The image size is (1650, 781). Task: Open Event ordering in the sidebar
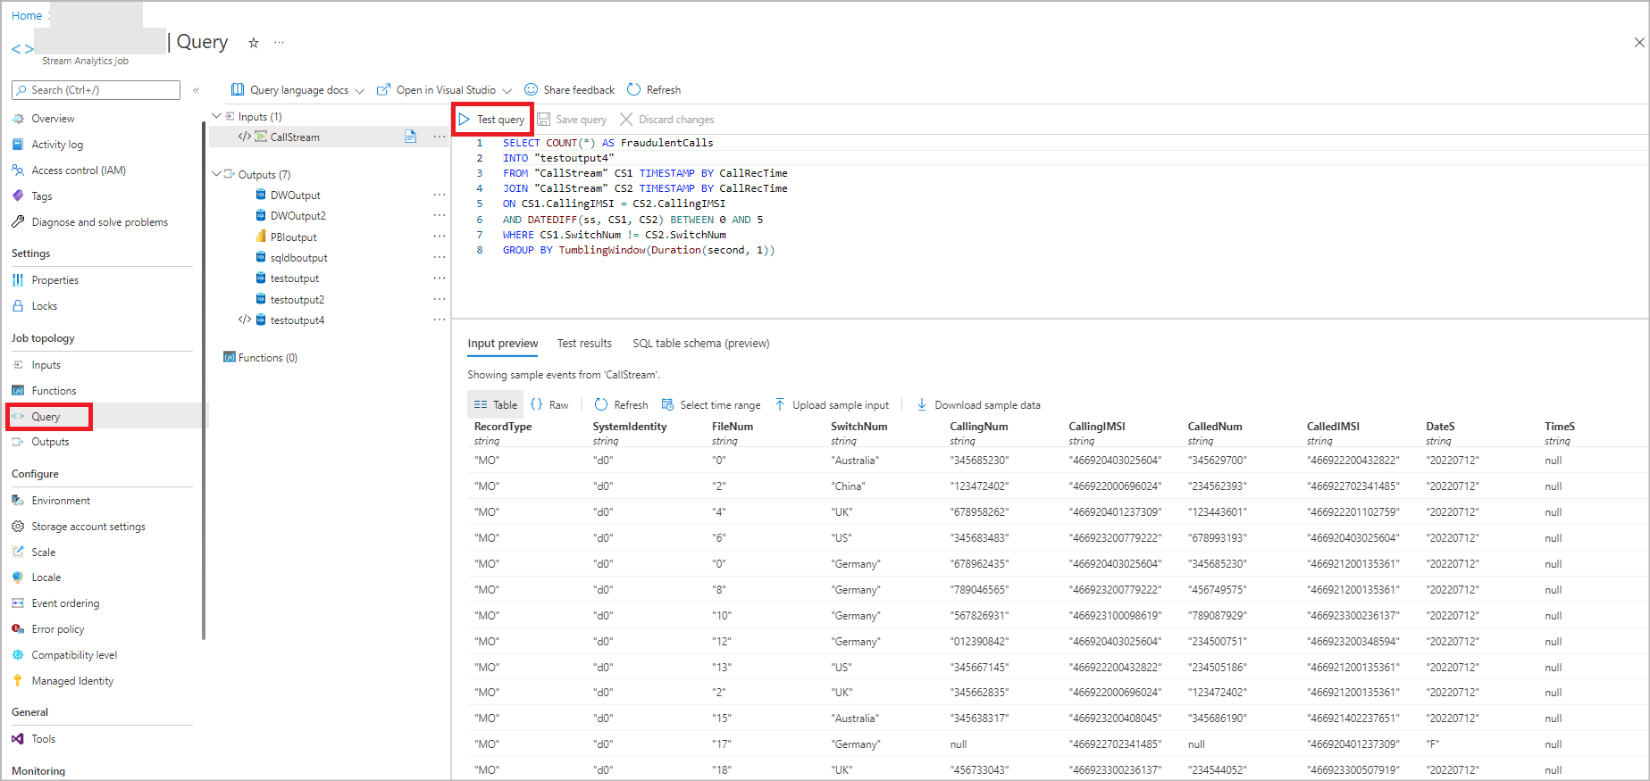point(65,603)
